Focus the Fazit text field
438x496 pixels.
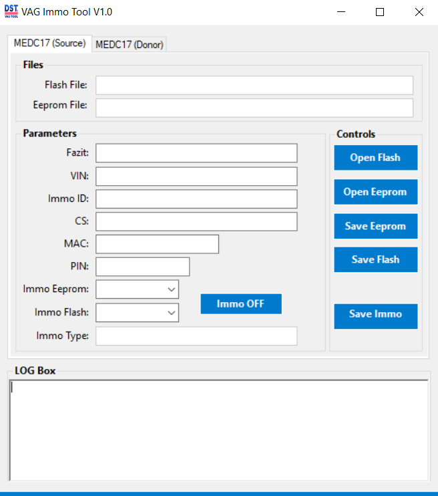[196, 153]
